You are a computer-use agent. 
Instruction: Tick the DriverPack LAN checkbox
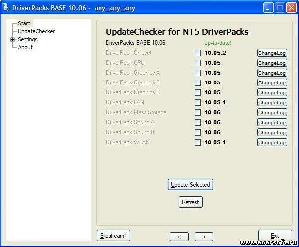click(x=198, y=102)
